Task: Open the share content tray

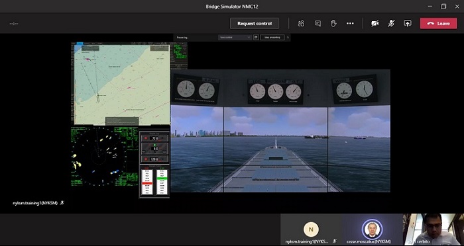Action: click(x=408, y=24)
